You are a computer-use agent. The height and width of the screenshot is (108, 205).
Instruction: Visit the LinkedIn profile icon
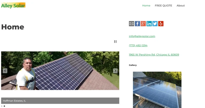point(149,24)
